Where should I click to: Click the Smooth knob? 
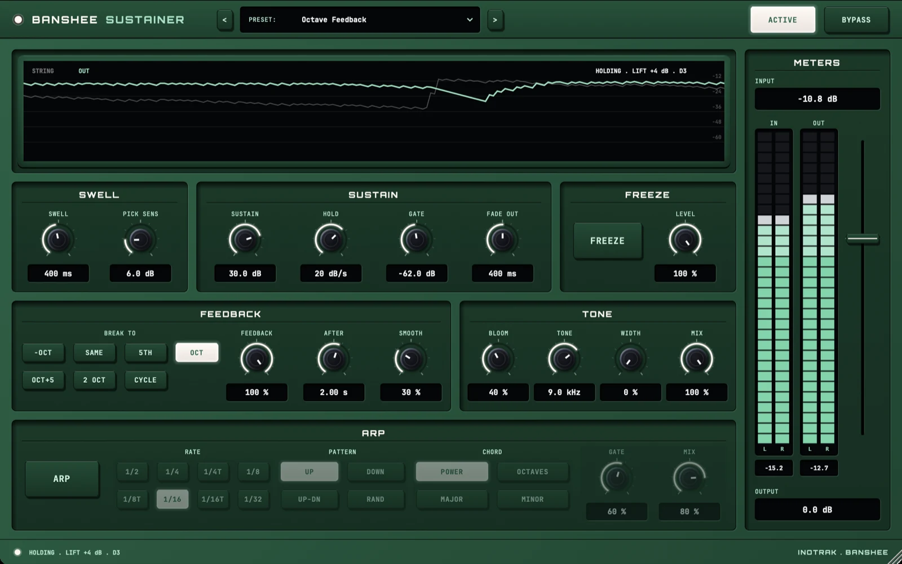coord(410,359)
